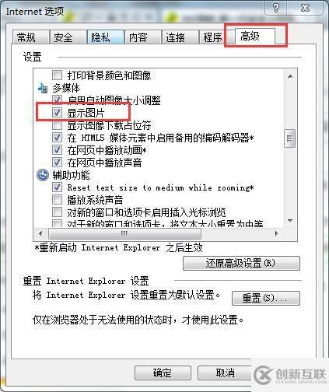Click the help question mark button
Screen dimensions: 329x392
tap(276, 8)
